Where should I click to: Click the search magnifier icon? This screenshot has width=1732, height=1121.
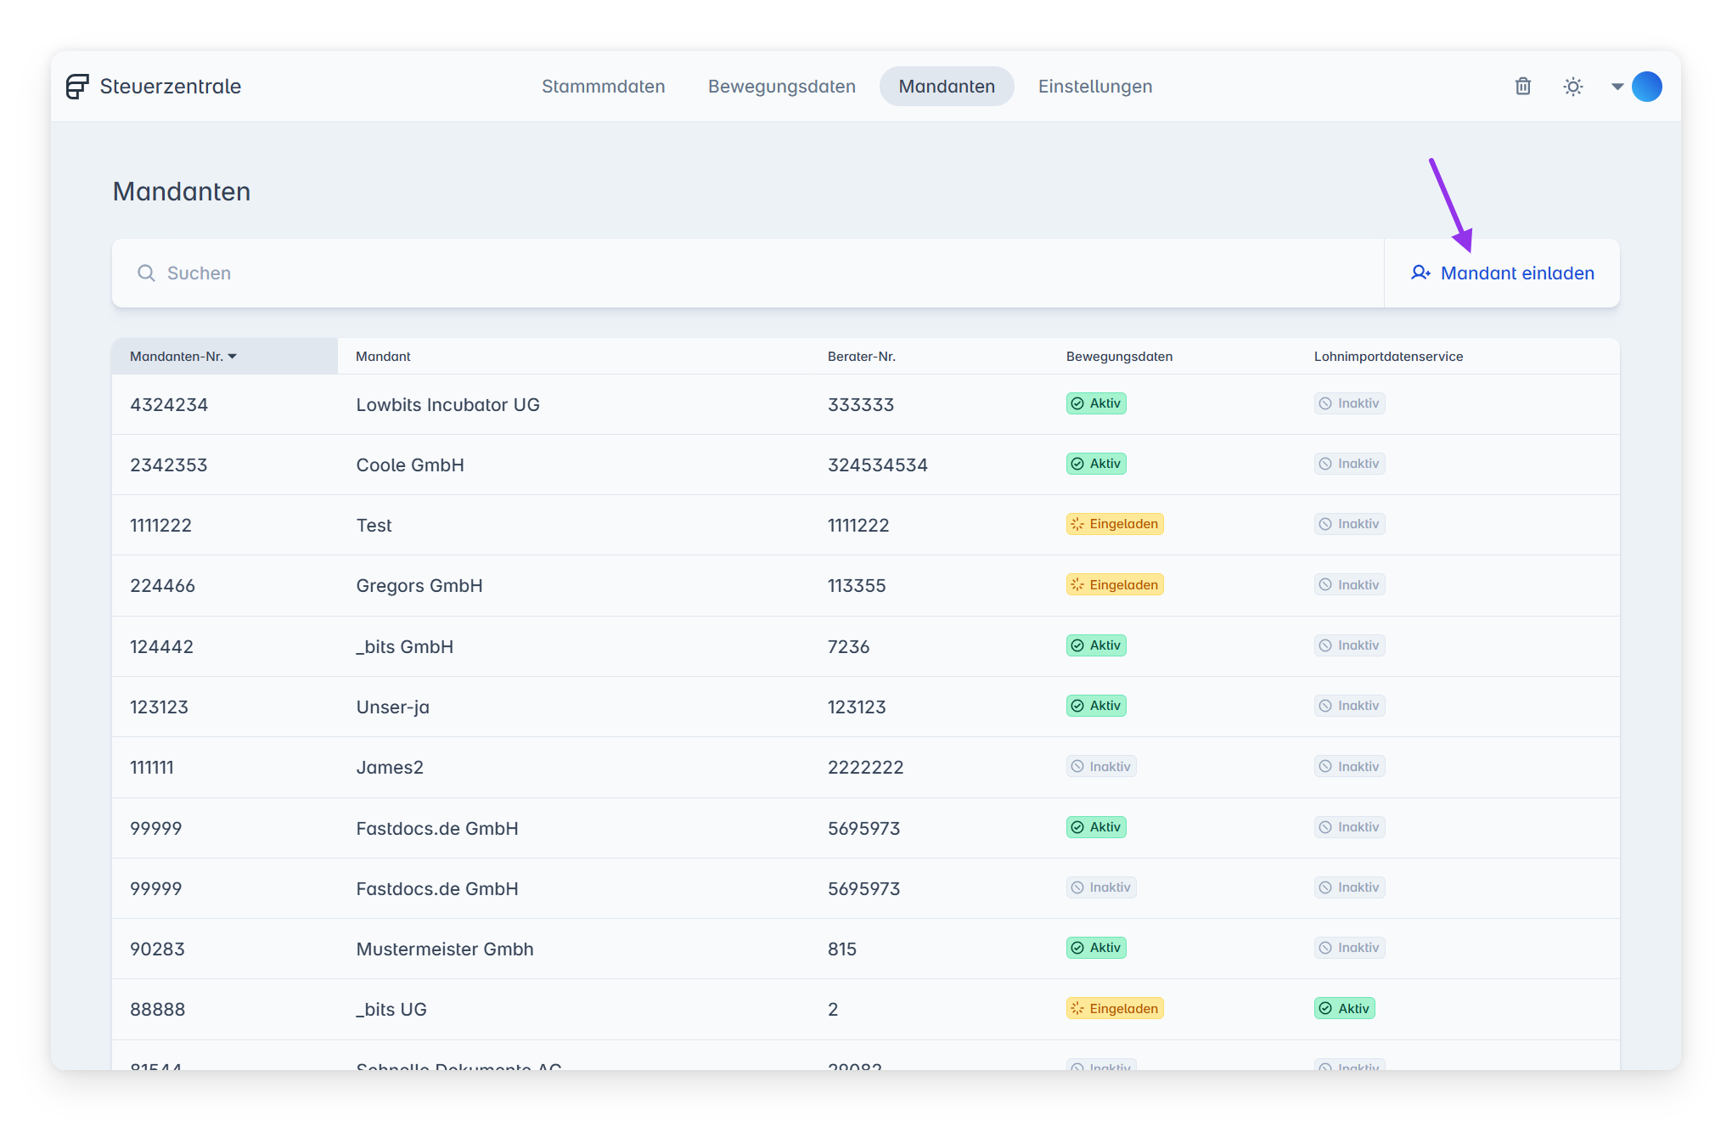coord(146,273)
